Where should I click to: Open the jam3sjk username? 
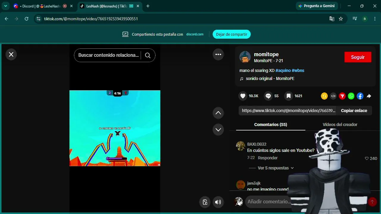(254, 183)
